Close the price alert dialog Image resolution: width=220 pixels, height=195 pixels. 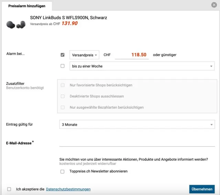point(214,5)
